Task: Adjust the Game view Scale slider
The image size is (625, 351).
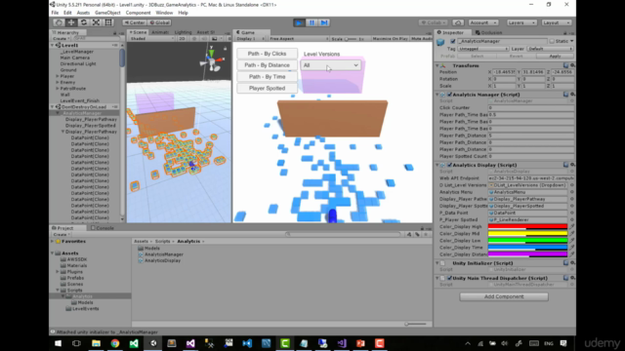Action: (352, 39)
